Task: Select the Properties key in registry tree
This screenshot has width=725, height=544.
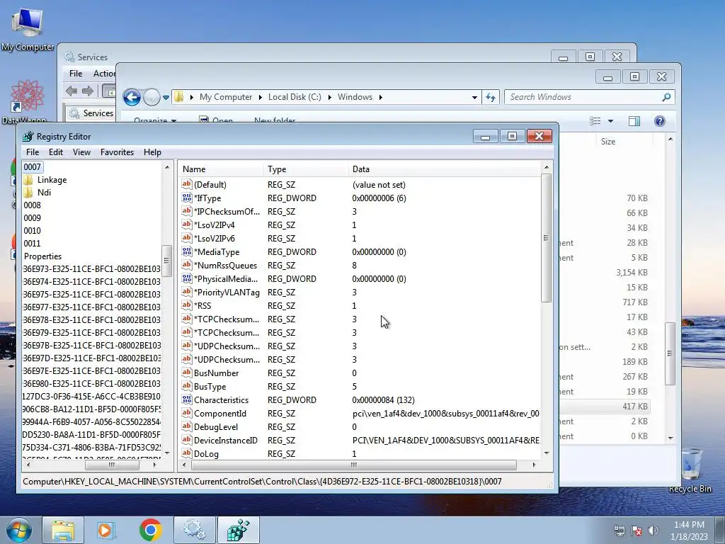Action: 42,256
